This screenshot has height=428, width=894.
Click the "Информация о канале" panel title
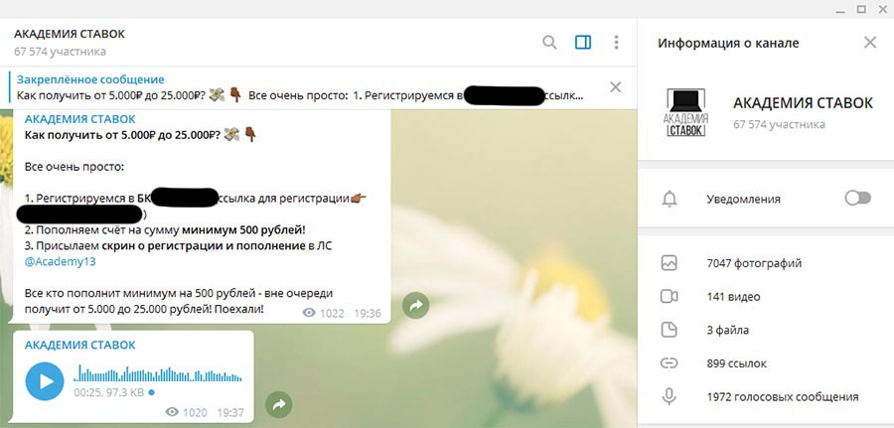click(728, 43)
